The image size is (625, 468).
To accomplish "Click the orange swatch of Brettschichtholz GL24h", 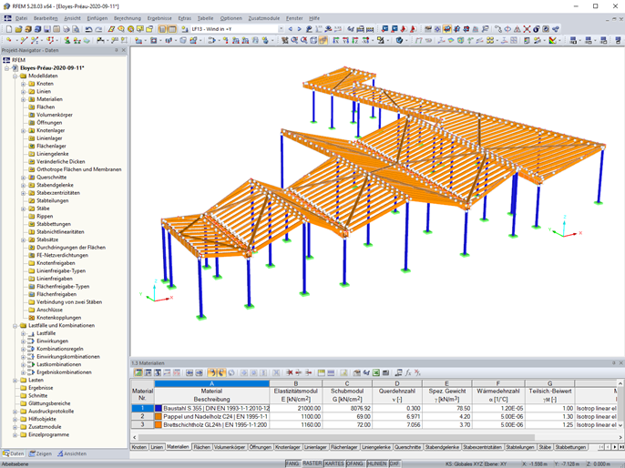I will click(159, 425).
